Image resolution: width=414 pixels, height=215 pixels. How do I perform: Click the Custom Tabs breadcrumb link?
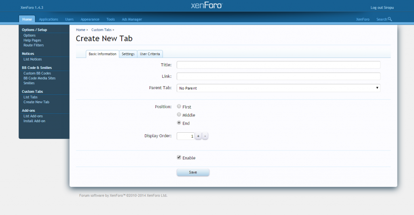(101, 30)
